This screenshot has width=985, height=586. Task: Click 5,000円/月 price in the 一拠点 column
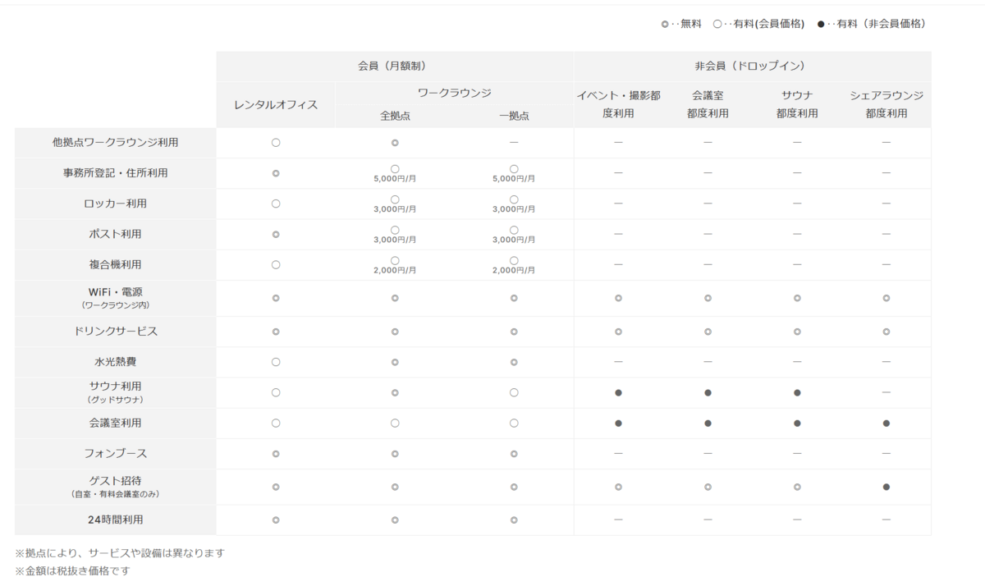click(x=514, y=179)
